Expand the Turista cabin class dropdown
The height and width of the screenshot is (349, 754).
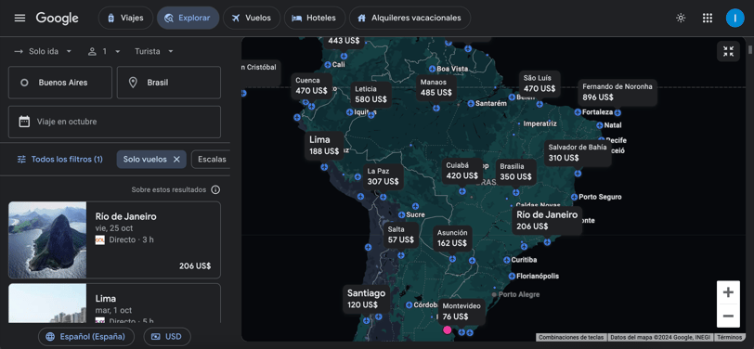point(154,51)
